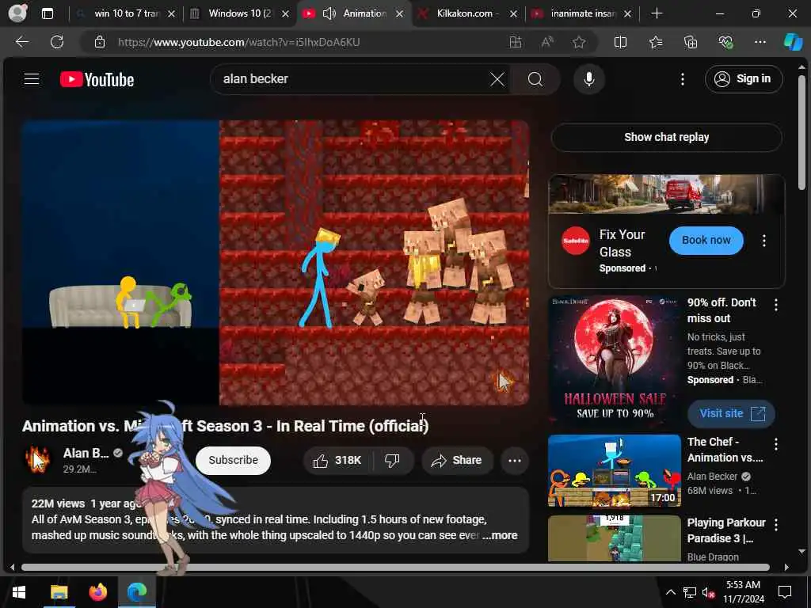Open options for The Chef video

point(776,444)
